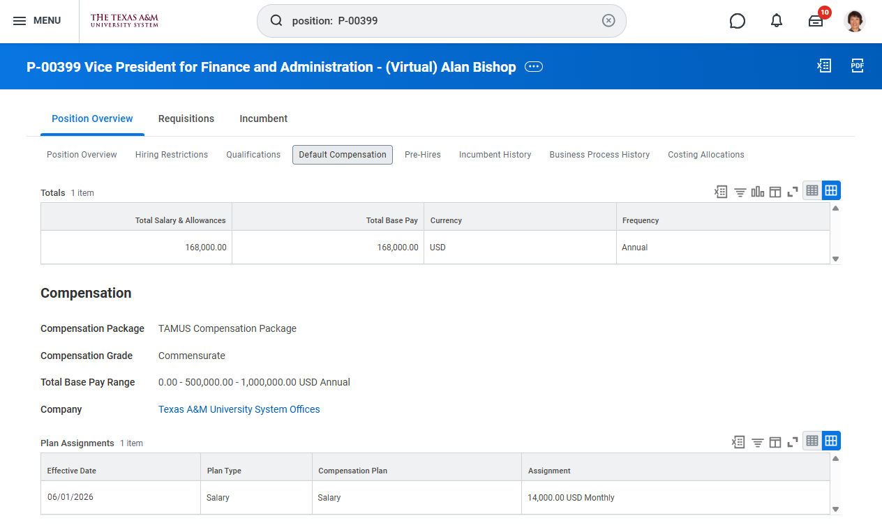This screenshot has width=882, height=525.
Task: Open the Costing Allocations sub-tab
Action: [x=705, y=155]
